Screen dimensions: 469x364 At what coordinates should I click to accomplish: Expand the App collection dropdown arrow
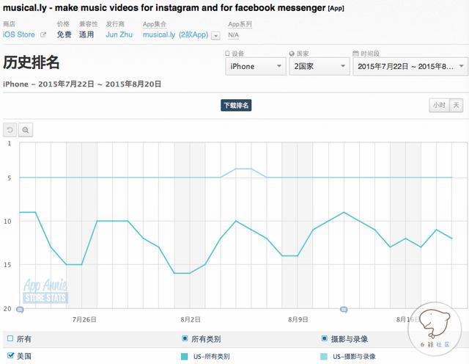click(215, 36)
